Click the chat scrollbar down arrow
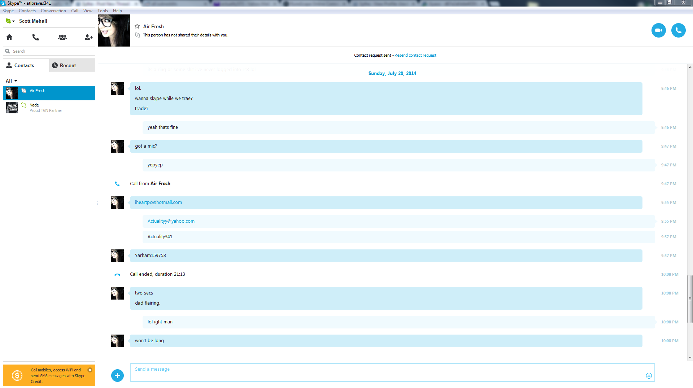The image size is (693, 388). (x=690, y=358)
